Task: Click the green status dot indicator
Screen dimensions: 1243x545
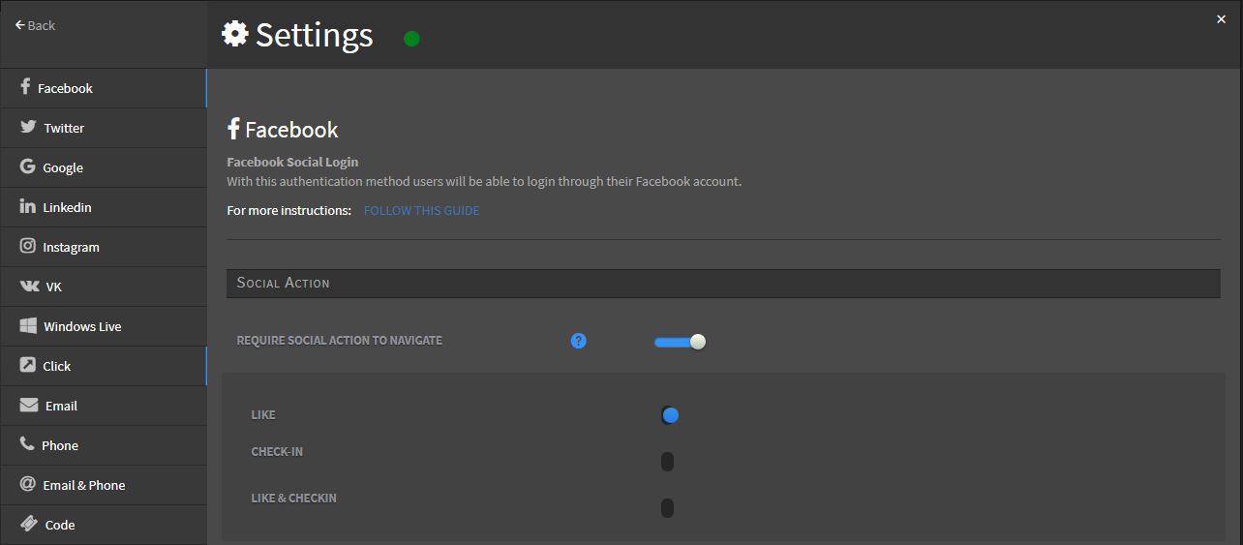Action: pyautogui.click(x=411, y=39)
